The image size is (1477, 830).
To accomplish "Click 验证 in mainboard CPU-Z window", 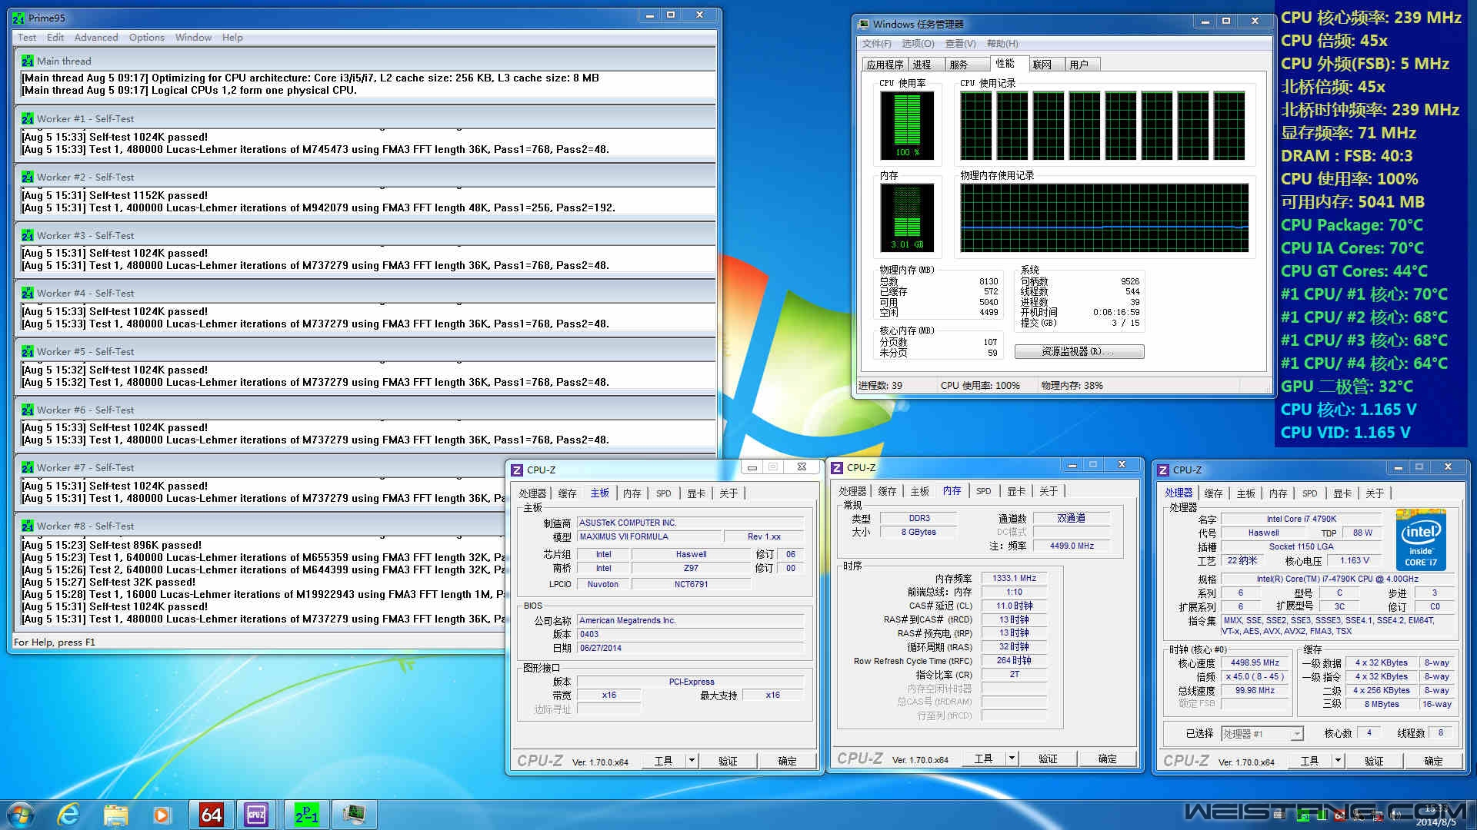I will (x=728, y=761).
